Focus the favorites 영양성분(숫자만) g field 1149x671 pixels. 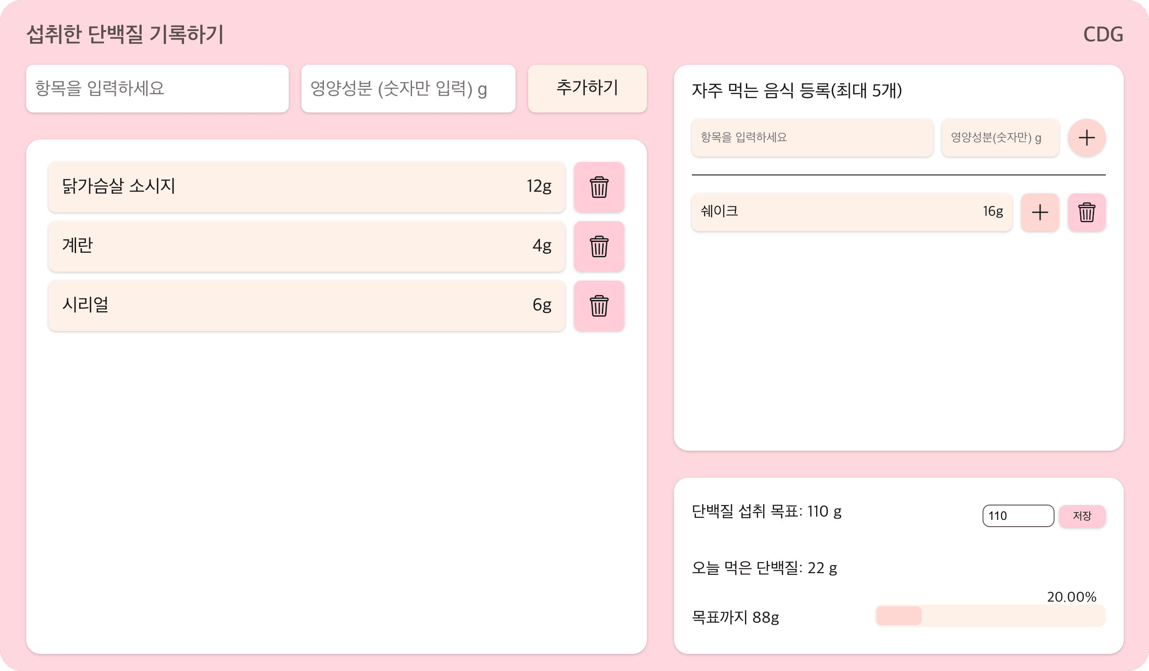(x=1000, y=138)
